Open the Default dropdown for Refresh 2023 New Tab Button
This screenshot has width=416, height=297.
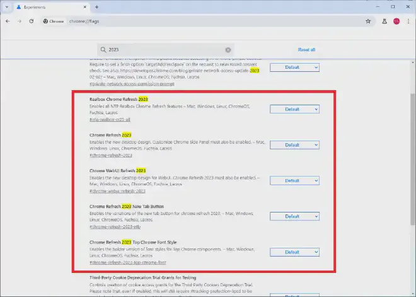[294, 216]
